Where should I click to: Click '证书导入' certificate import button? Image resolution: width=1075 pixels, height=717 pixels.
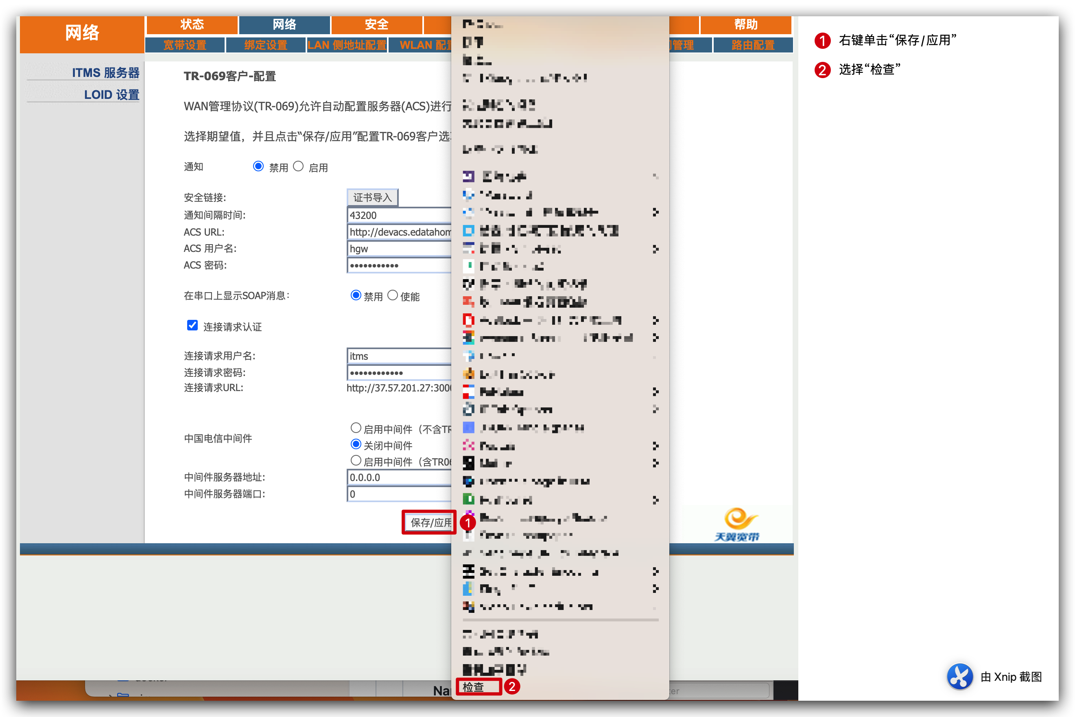pyautogui.click(x=372, y=197)
